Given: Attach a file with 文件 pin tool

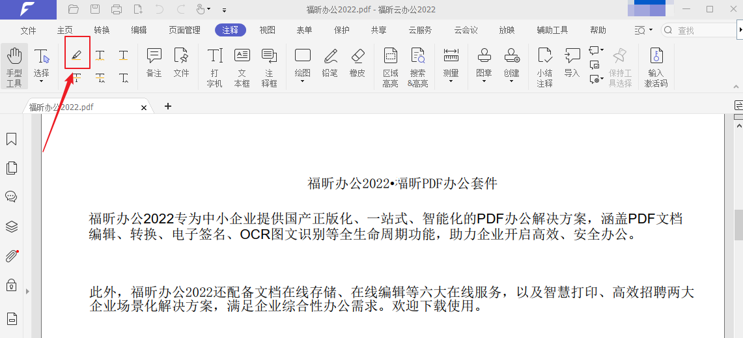Looking at the screenshot, I should (x=181, y=63).
